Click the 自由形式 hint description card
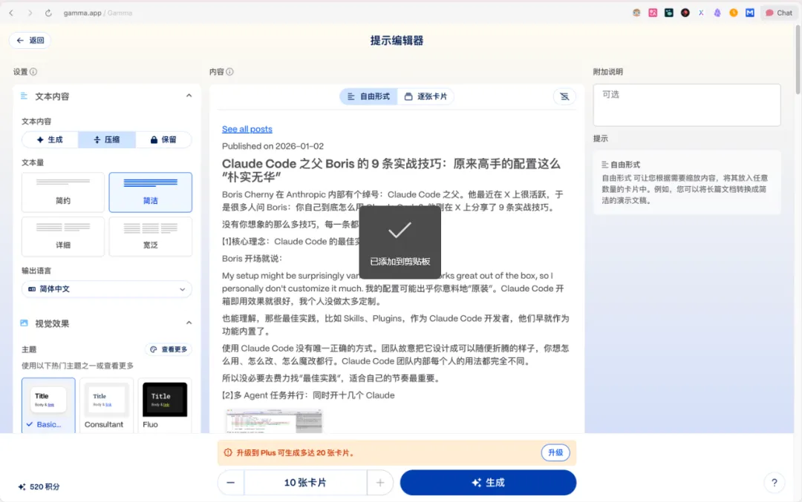Viewport: 802px width, 502px height. tap(687, 182)
